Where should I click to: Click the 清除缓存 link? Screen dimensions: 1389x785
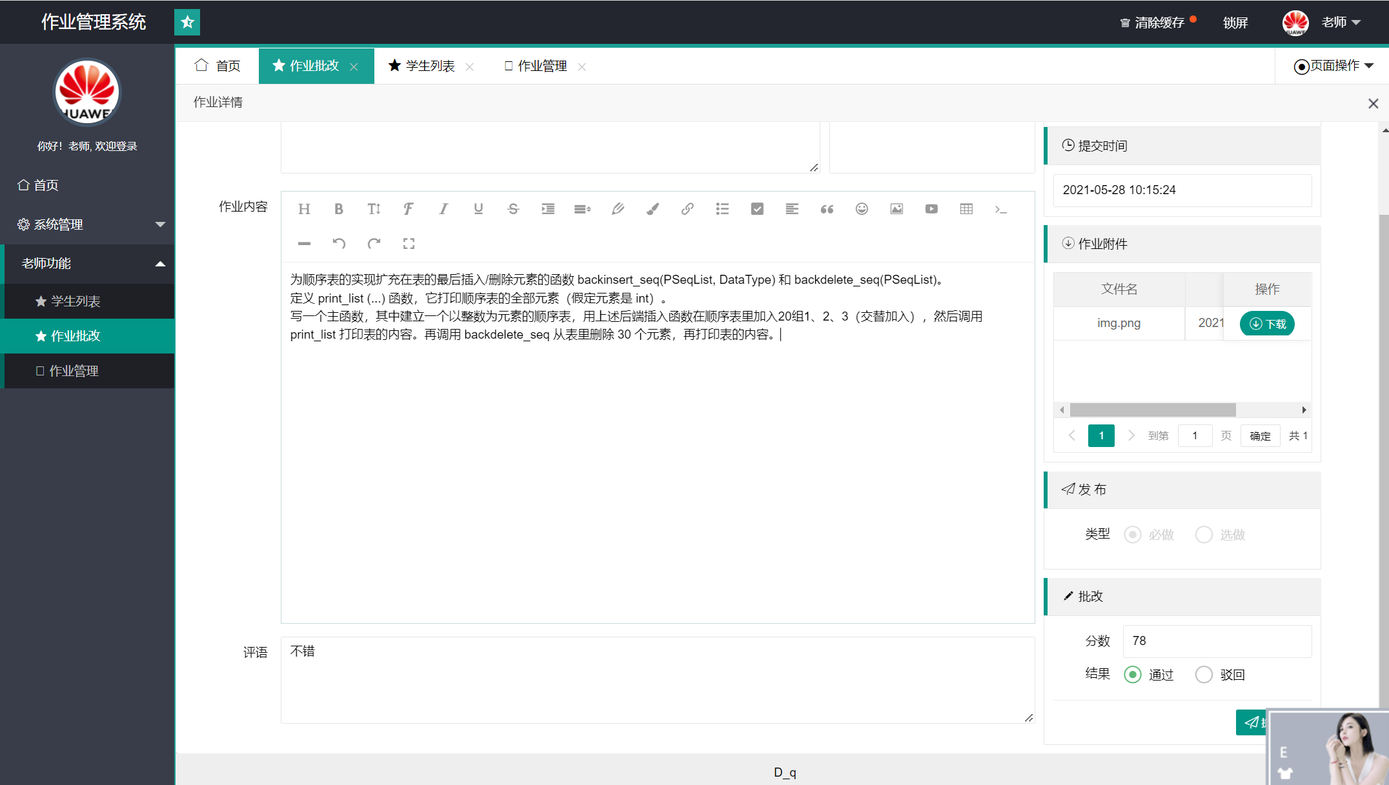coord(1159,23)
